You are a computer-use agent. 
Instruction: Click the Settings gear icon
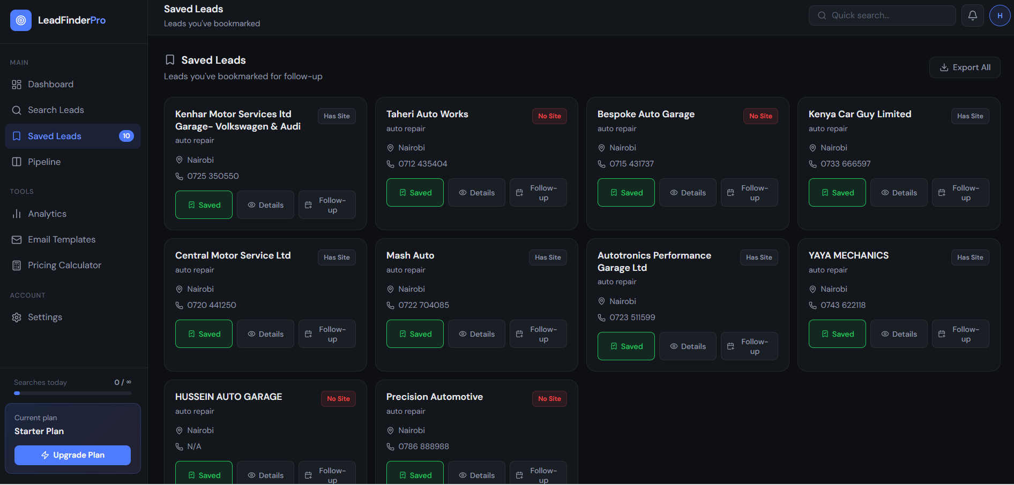[17, 317]
